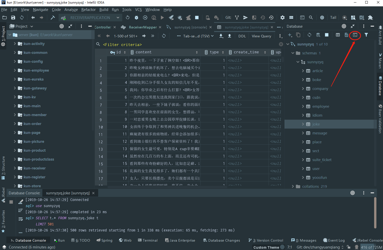Toggle the Maven tool window stripe button
Image resolution: width=383 pixels, height=250 pixels.
[380, 61]
